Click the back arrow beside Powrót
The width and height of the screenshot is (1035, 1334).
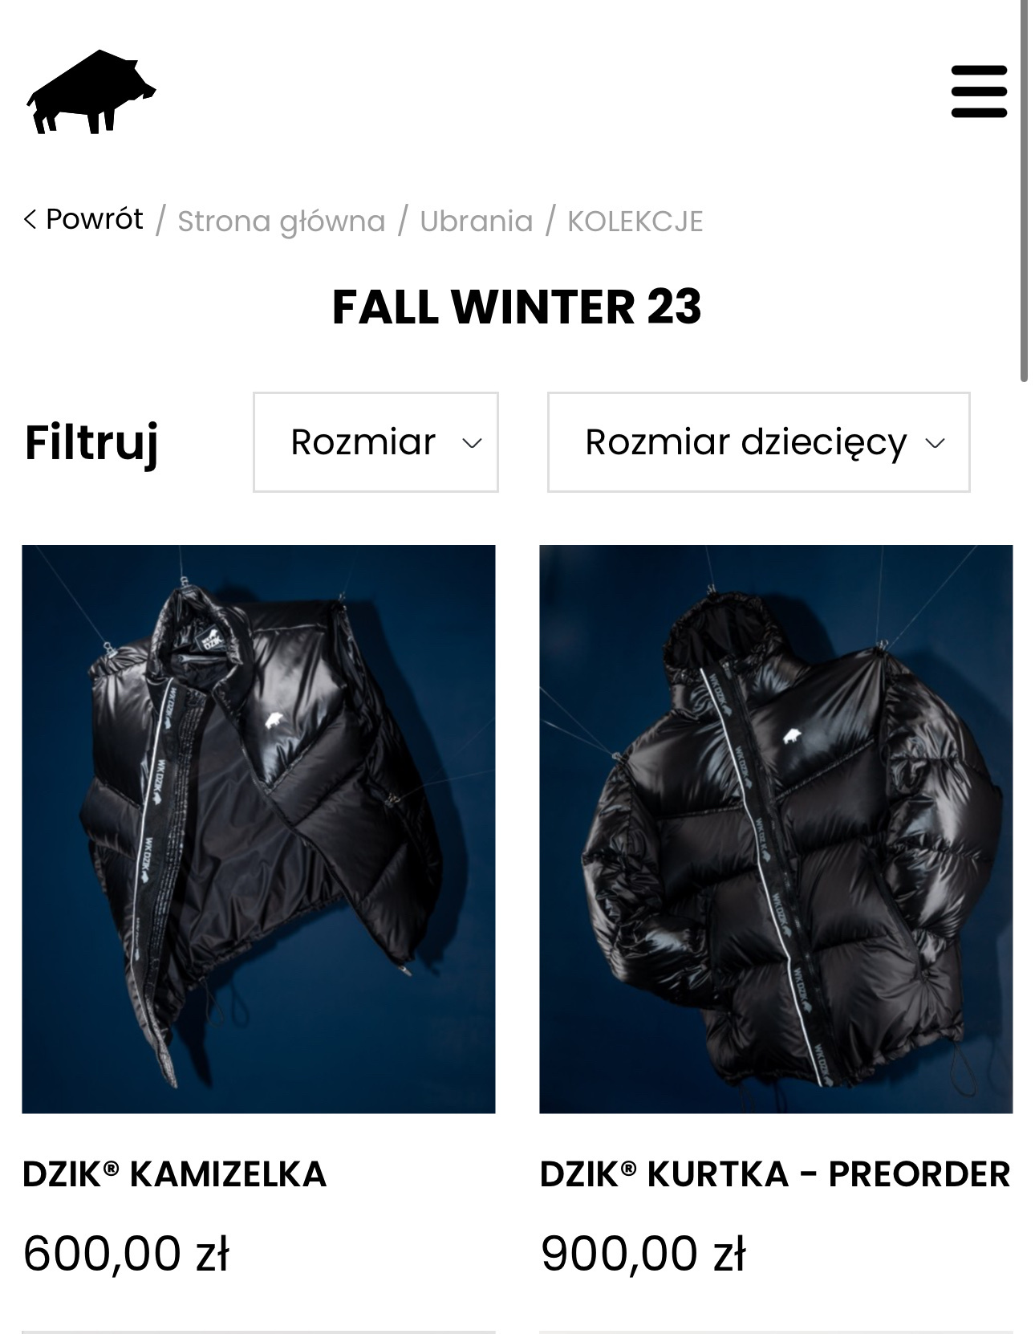[30, 219]
